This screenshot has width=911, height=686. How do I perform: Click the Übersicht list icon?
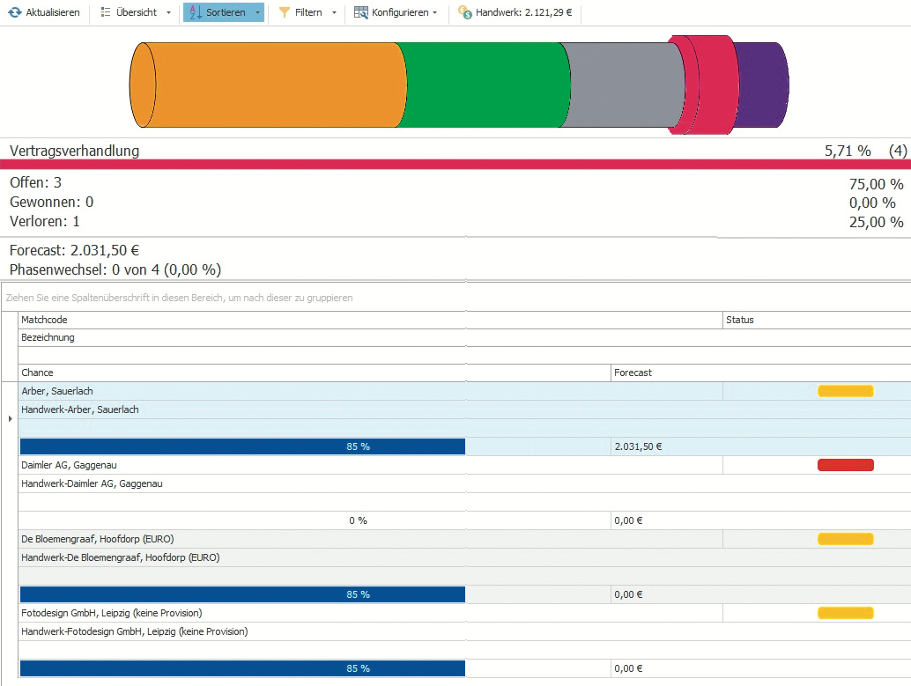(105, 12)
